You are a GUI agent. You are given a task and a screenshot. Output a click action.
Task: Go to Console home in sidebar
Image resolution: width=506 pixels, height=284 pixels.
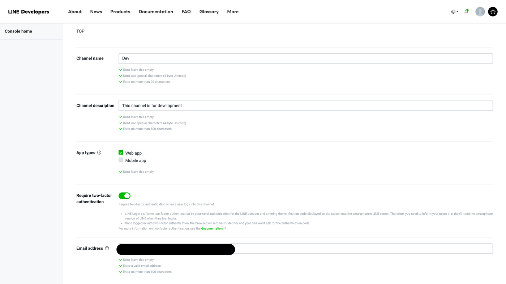coord(18,31)
